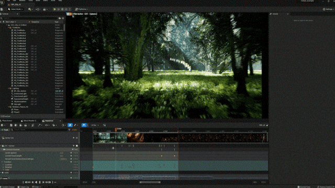Click the Sequencer horizontal timeline scrollbar
This screenshot has height=188, width=335.
click(x=150, y=182)
